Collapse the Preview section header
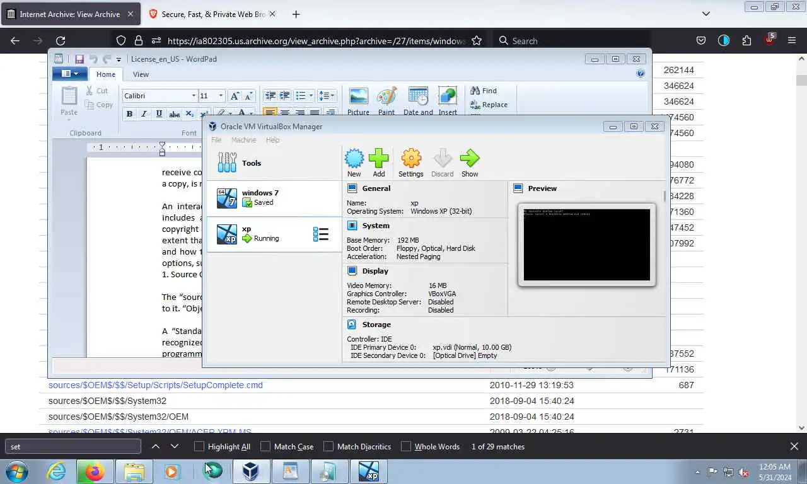The width and height of the screenshot is (807, 484). click(542, 188)
